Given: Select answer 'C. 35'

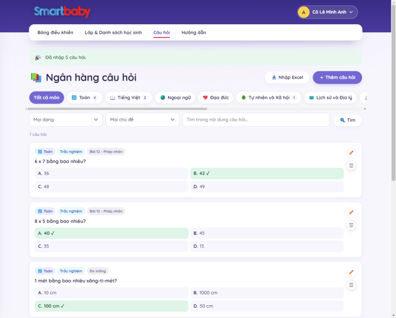Looking at the screenshot, I should pos(111,246).
